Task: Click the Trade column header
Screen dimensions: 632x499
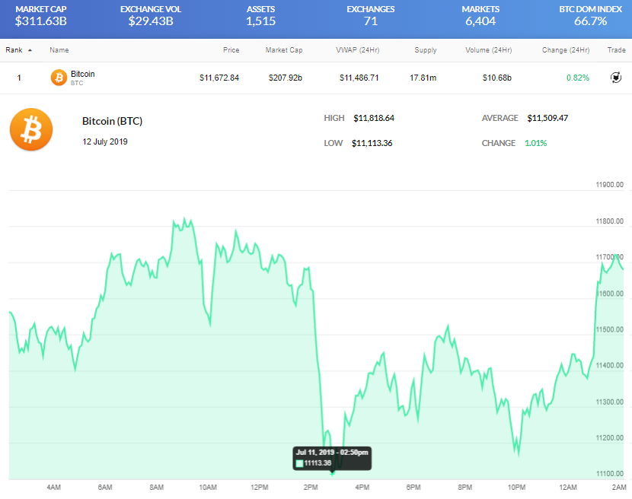Action: click(616, 50)
